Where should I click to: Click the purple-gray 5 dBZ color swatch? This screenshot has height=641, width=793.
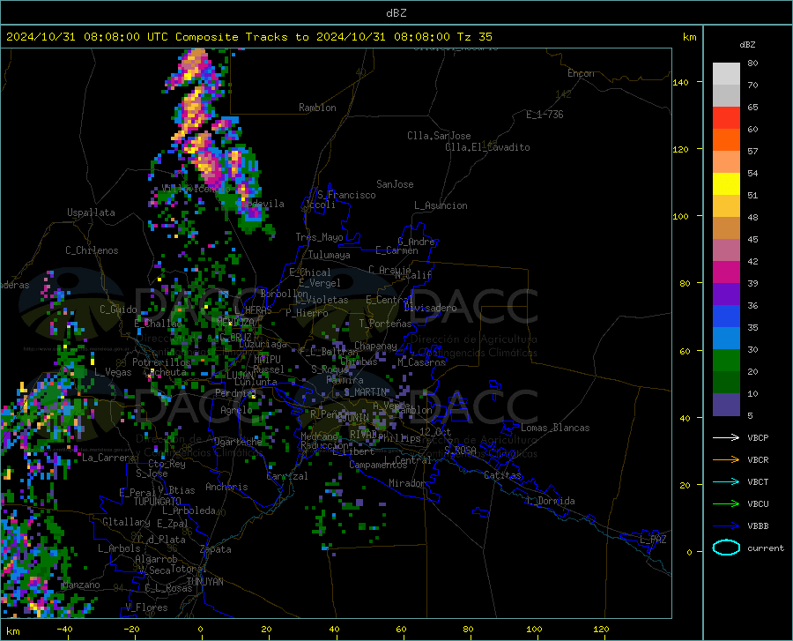point(726,404)
